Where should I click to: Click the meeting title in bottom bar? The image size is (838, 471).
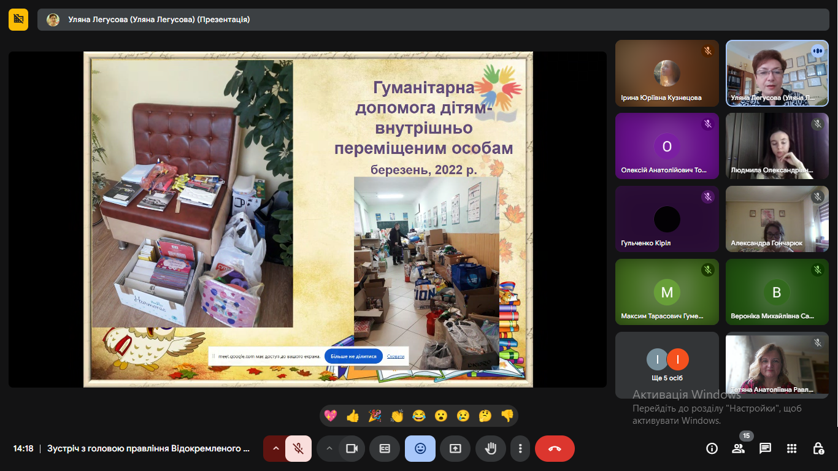tap(148, 448)
